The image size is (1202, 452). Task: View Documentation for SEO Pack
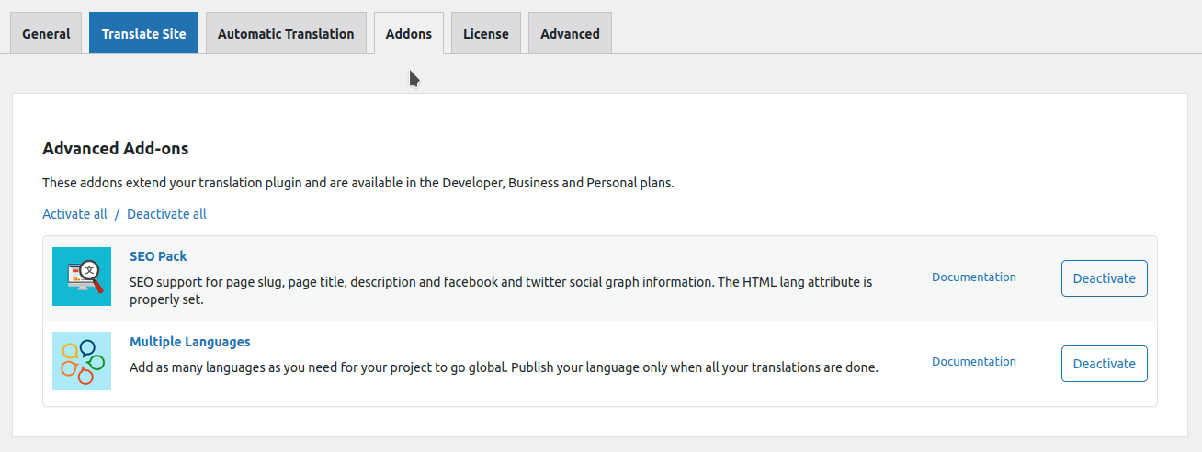point(974,277)
